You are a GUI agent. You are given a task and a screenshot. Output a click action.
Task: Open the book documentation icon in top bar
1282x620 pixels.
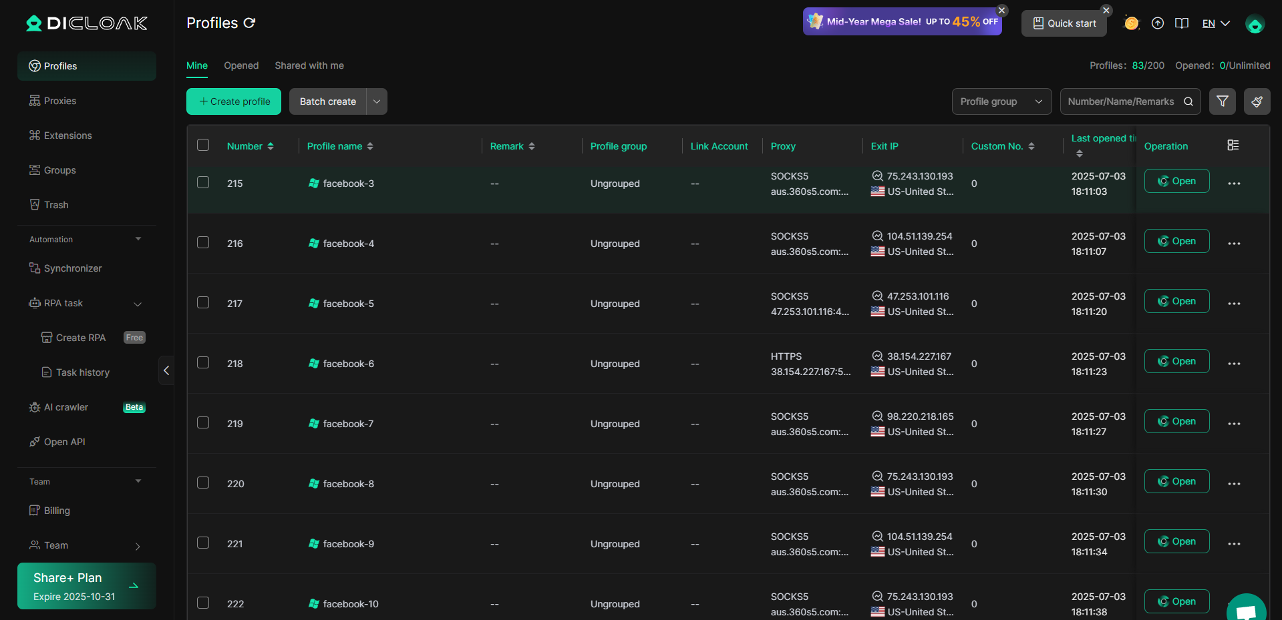tap(1182, 23)
